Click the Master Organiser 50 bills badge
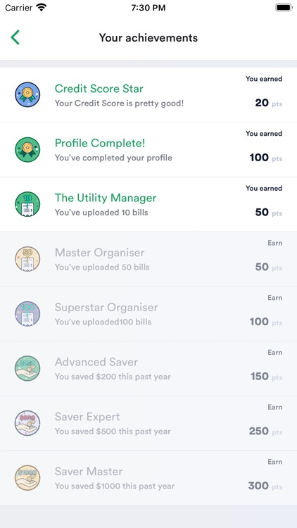Image resolution: width=297 pixels, height=528 pixels. pyautogui.click(x=27, y=259)
